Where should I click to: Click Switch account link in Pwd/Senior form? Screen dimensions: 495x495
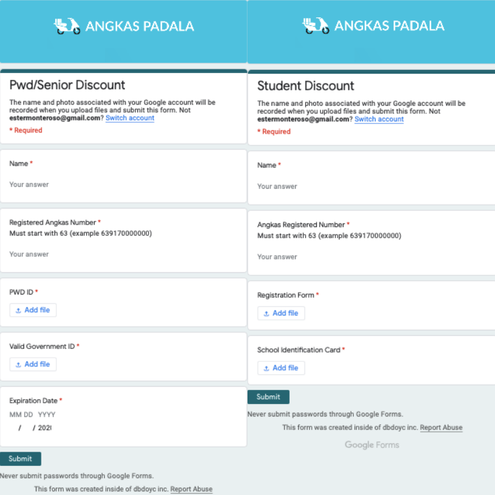(130, 118)
